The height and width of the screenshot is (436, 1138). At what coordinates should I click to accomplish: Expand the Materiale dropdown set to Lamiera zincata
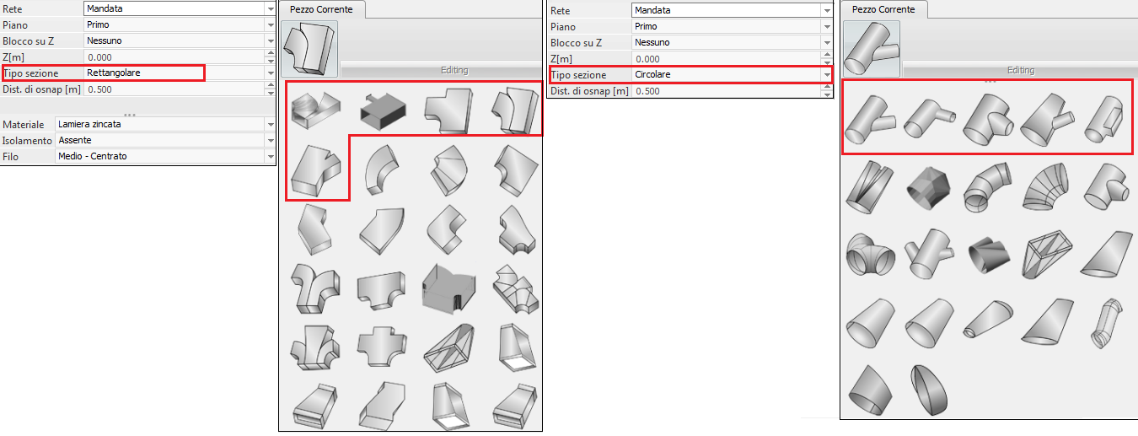pyautogui.click(x=271, y=125)
